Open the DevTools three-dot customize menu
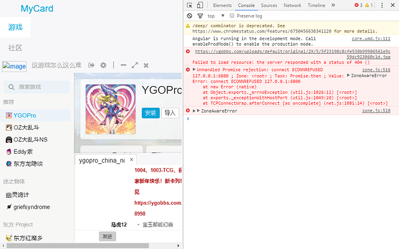 tap(382, 5)
